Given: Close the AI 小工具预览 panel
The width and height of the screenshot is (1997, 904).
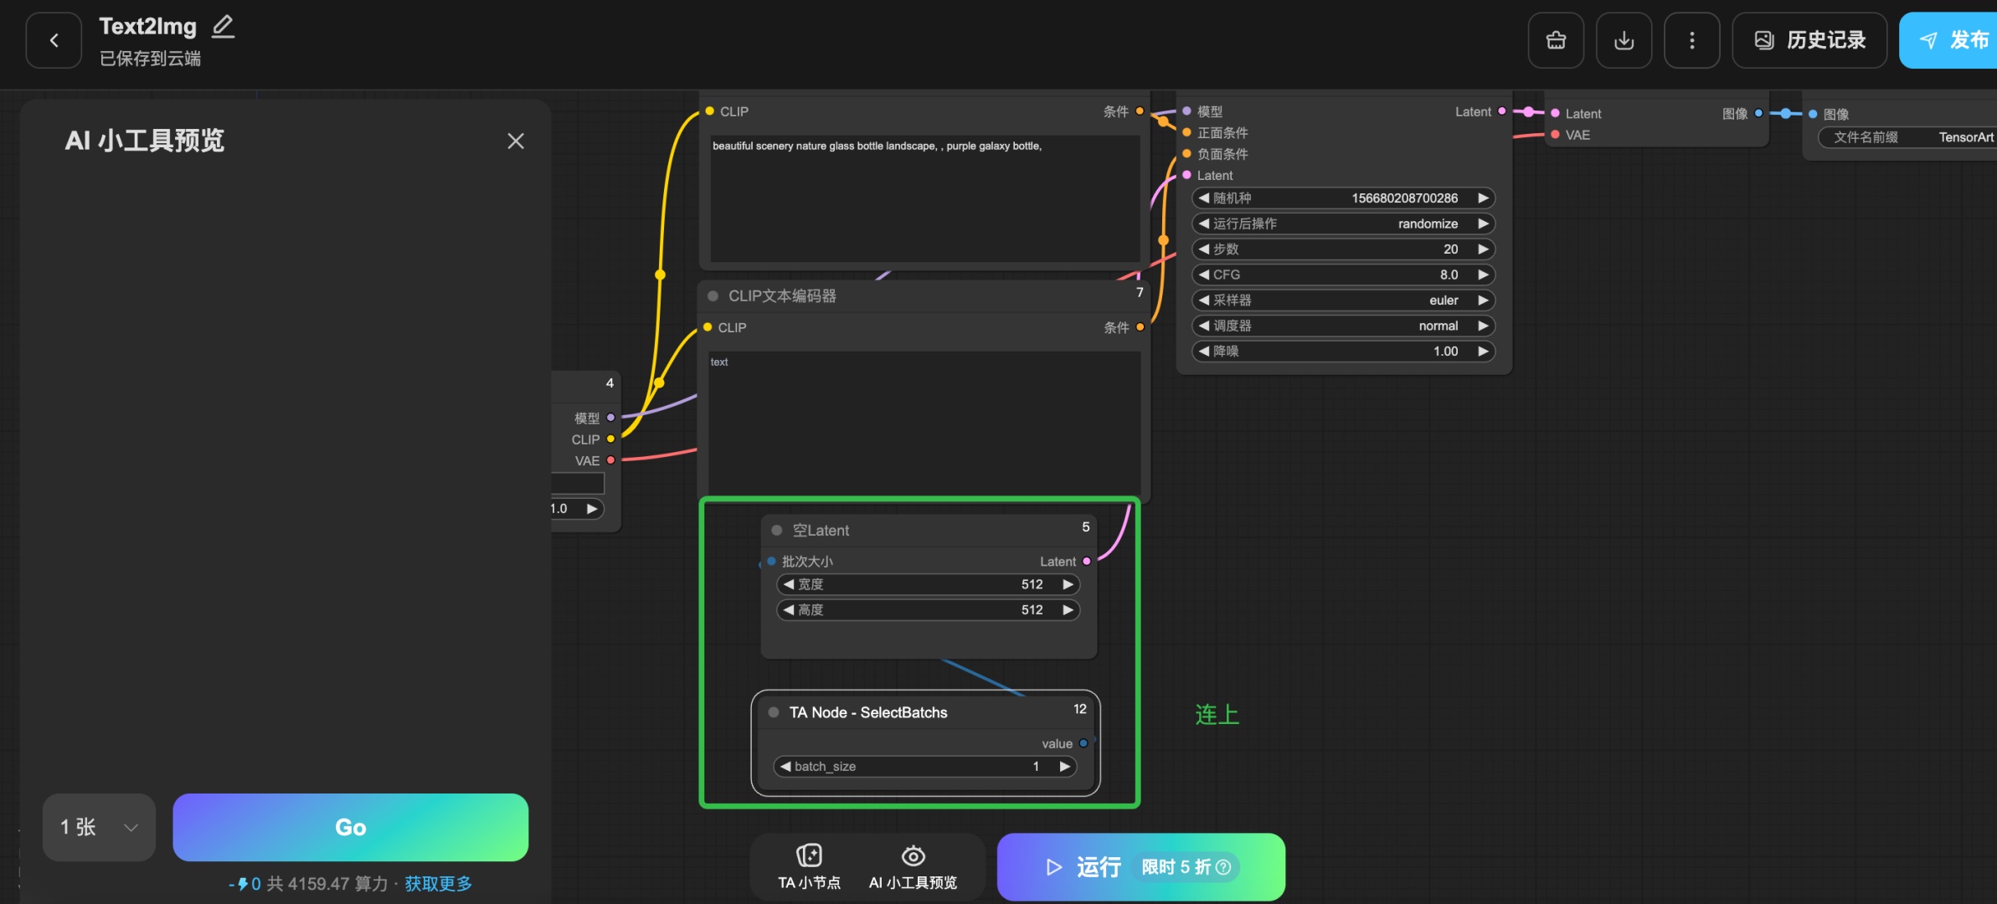Looking at the screenshot, I should [x=515, y=141].
